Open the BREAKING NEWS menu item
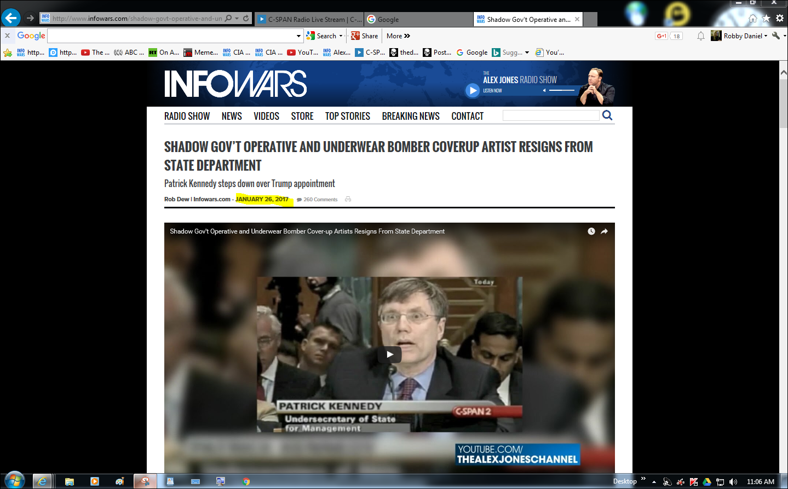 [411, 116]
